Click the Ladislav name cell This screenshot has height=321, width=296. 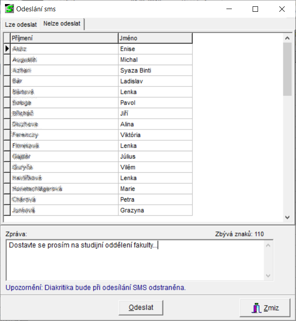point(155,81)
